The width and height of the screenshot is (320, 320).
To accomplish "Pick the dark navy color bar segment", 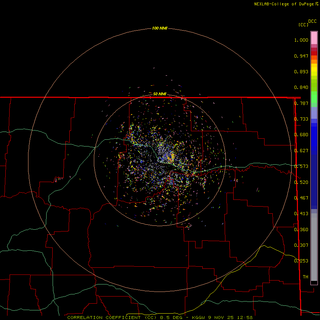I will click(314, 182).
